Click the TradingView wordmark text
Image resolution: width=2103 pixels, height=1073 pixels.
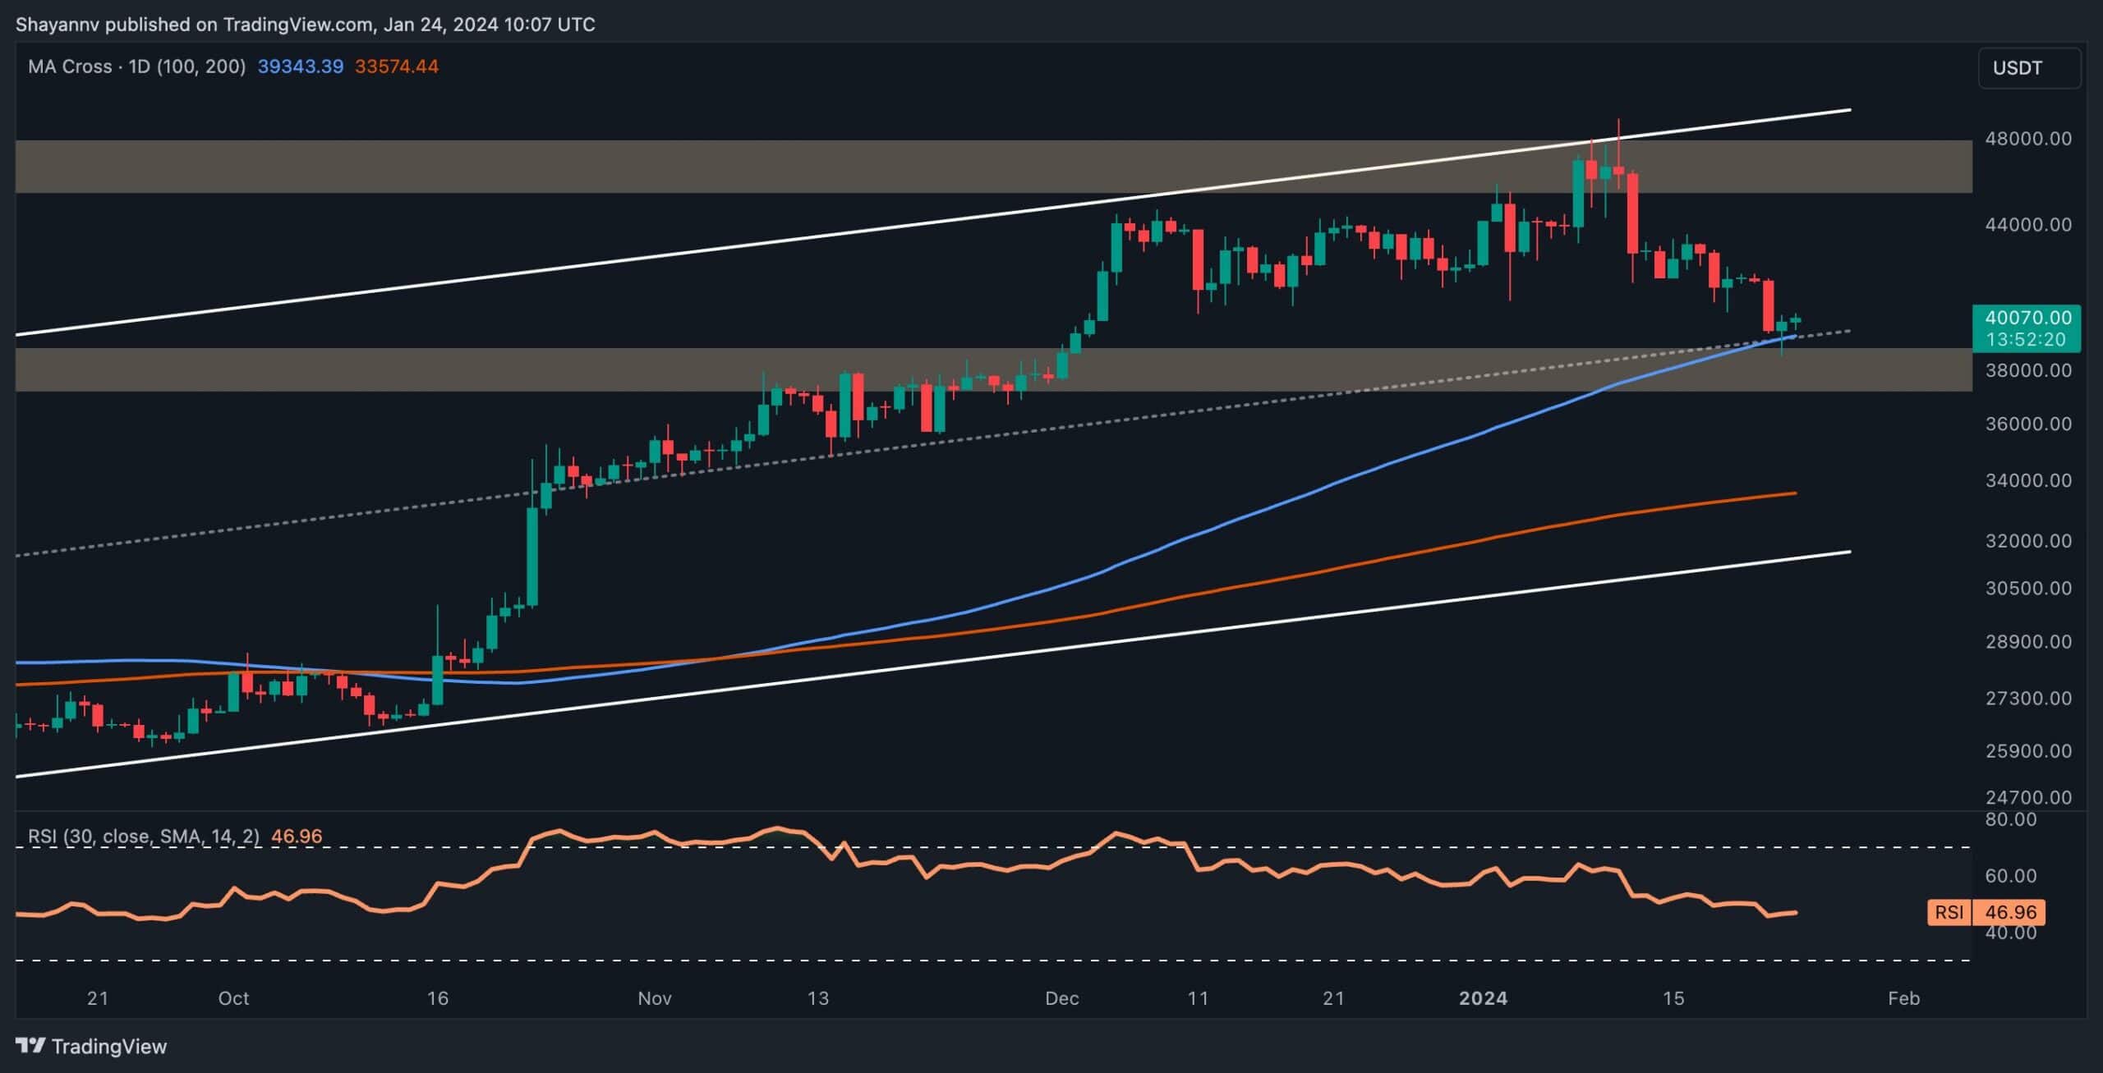(108, 1046)
